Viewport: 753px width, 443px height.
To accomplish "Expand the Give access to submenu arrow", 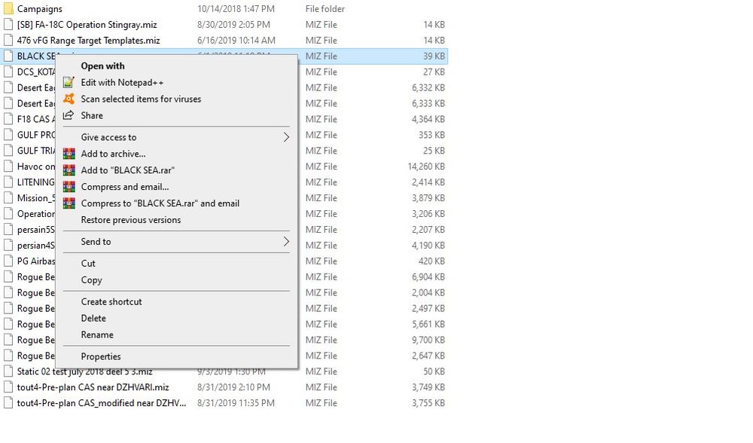I will tap(286, 137).
